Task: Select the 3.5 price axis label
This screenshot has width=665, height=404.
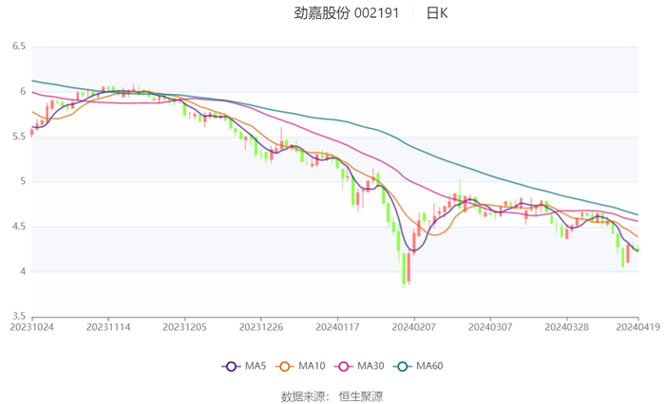Action: pyautogui.click(x=19, y=317)
